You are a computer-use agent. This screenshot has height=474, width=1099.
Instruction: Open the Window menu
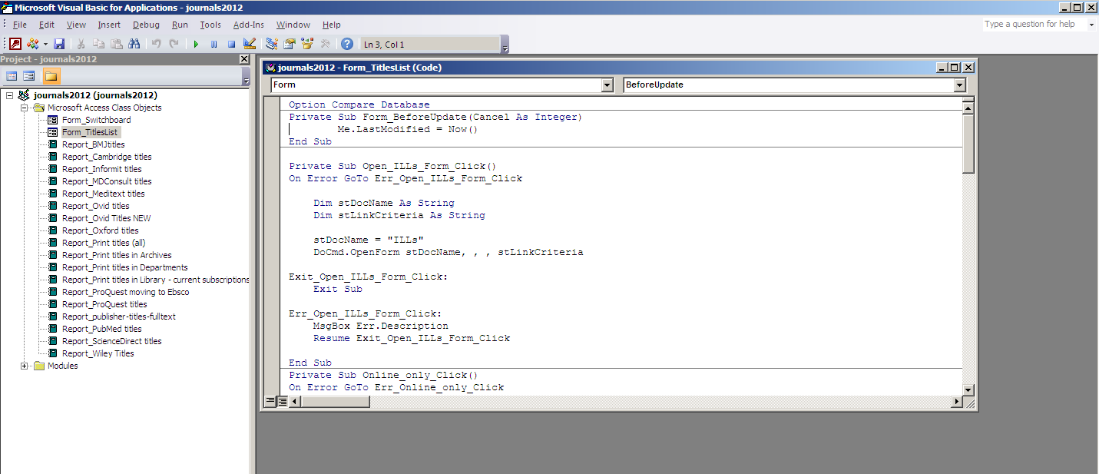tap(293, 25)
